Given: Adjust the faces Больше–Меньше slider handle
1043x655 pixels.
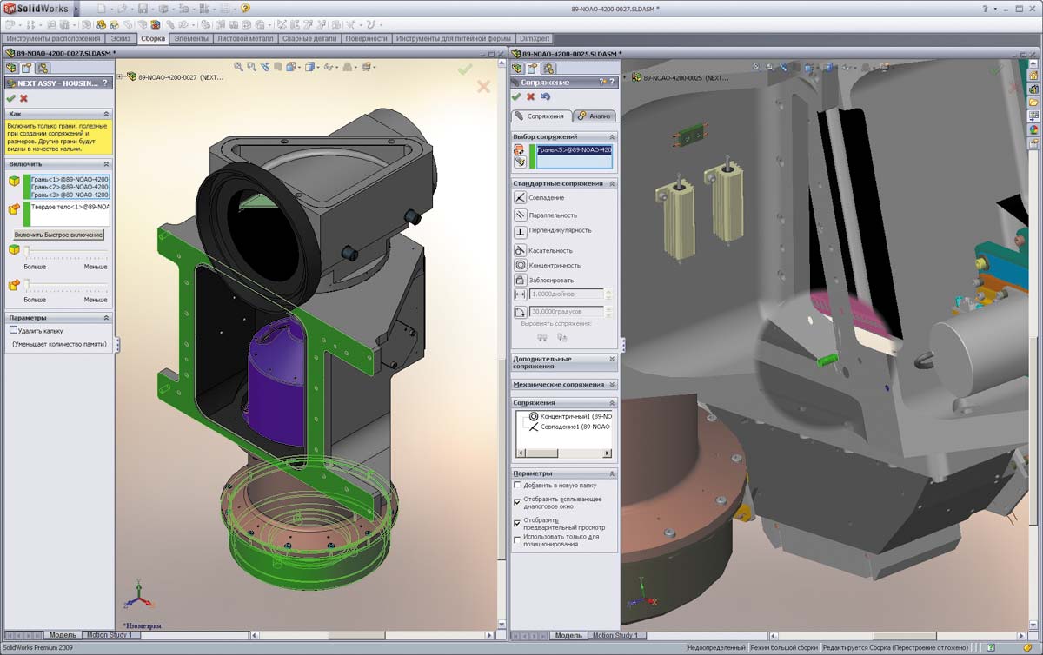Looking at the screenshot, I should click(x=26, y=250).
